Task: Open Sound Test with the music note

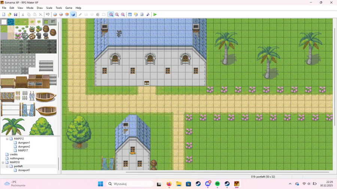Action: pos(148,15)
